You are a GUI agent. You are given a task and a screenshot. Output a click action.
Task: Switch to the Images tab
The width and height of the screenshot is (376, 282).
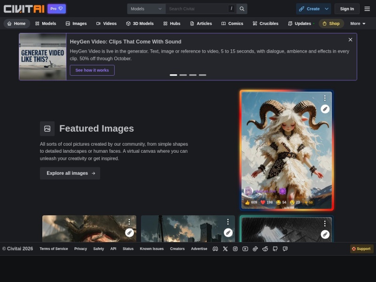point(76,23)
